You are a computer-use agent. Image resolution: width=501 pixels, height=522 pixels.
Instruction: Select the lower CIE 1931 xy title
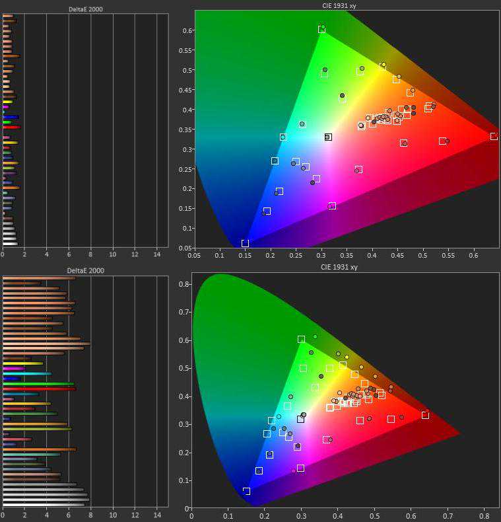[x=339, y=267]
